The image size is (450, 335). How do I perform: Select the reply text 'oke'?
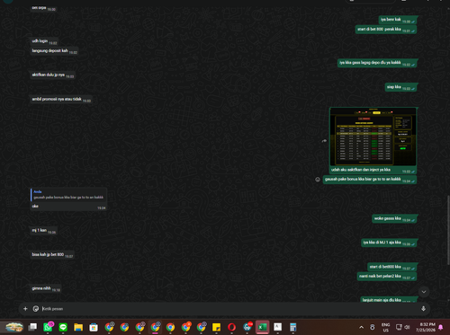click(x=35, y=207)
